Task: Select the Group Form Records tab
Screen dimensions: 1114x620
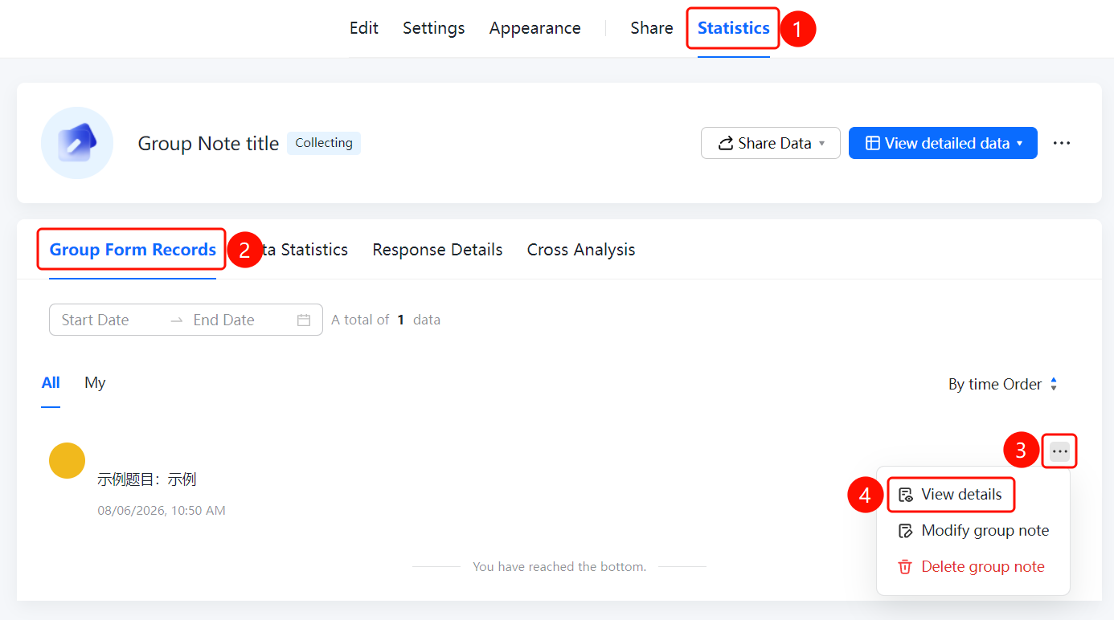Action: coord(133,250)
